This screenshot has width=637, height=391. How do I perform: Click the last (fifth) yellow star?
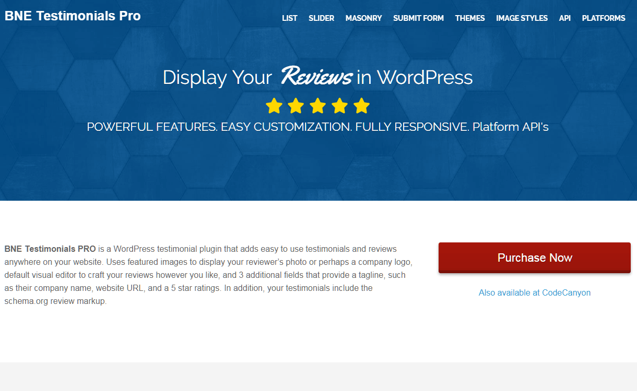click(361, 106)
